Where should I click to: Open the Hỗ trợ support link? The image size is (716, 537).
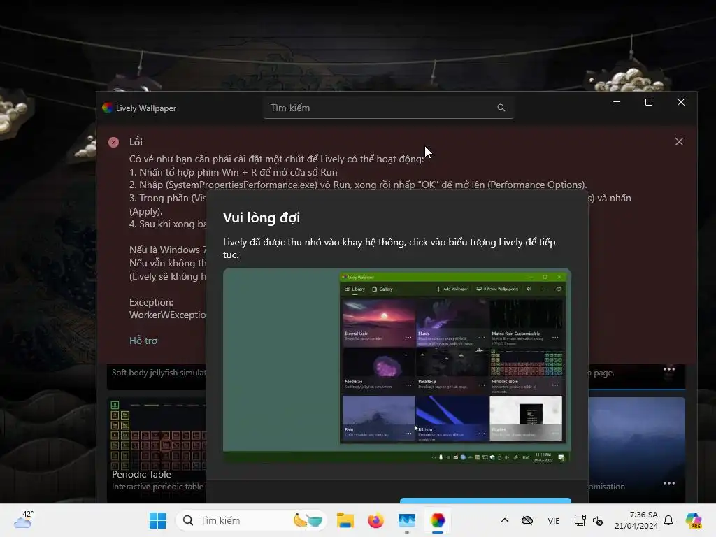coord(143,341)
